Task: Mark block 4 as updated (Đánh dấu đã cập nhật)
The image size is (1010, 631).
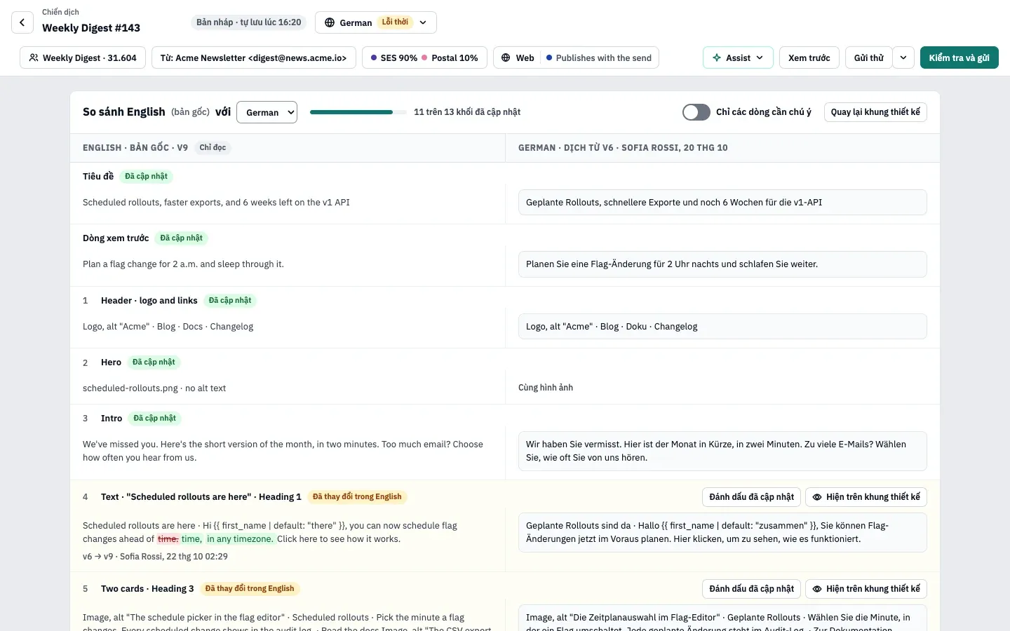Action: [x=751, y=497]
